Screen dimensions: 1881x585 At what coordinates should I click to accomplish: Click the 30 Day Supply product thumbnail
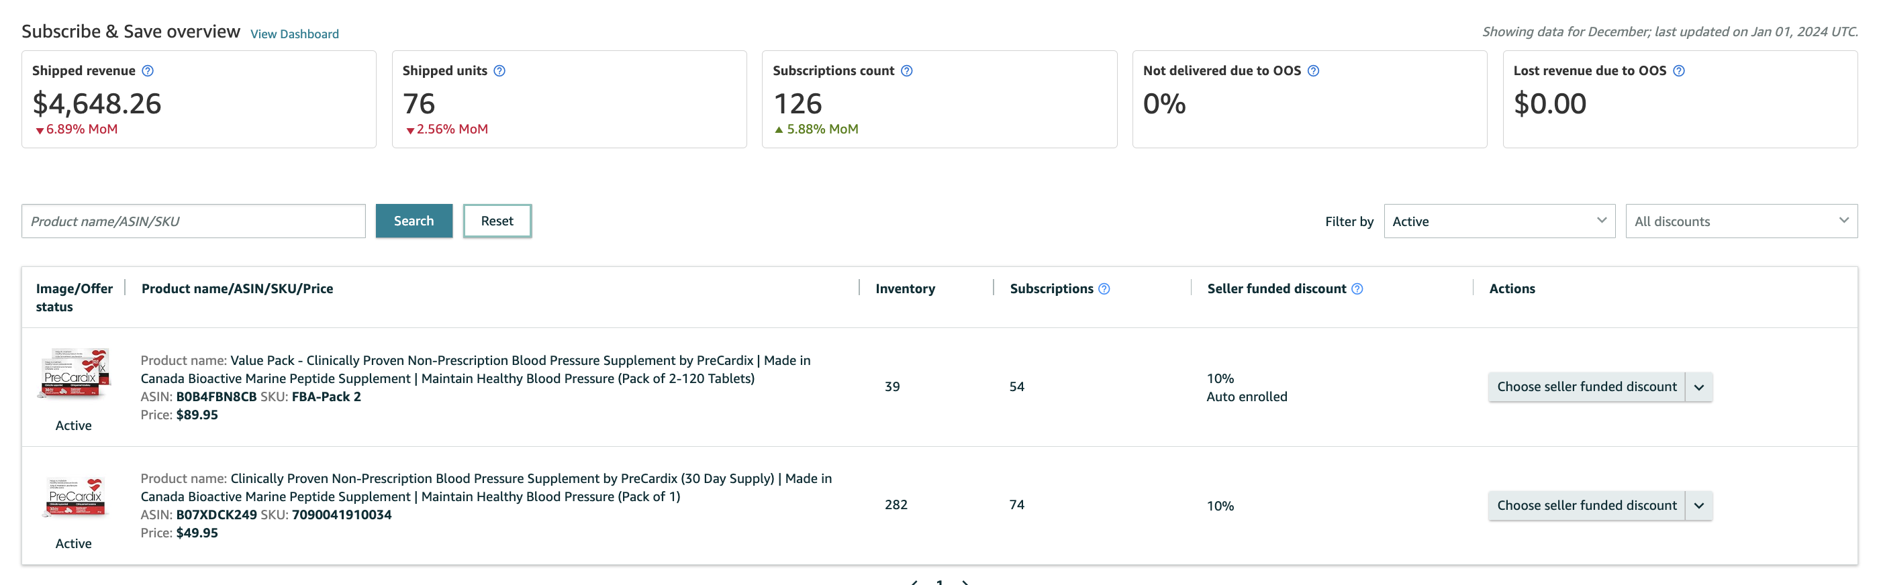74,496
